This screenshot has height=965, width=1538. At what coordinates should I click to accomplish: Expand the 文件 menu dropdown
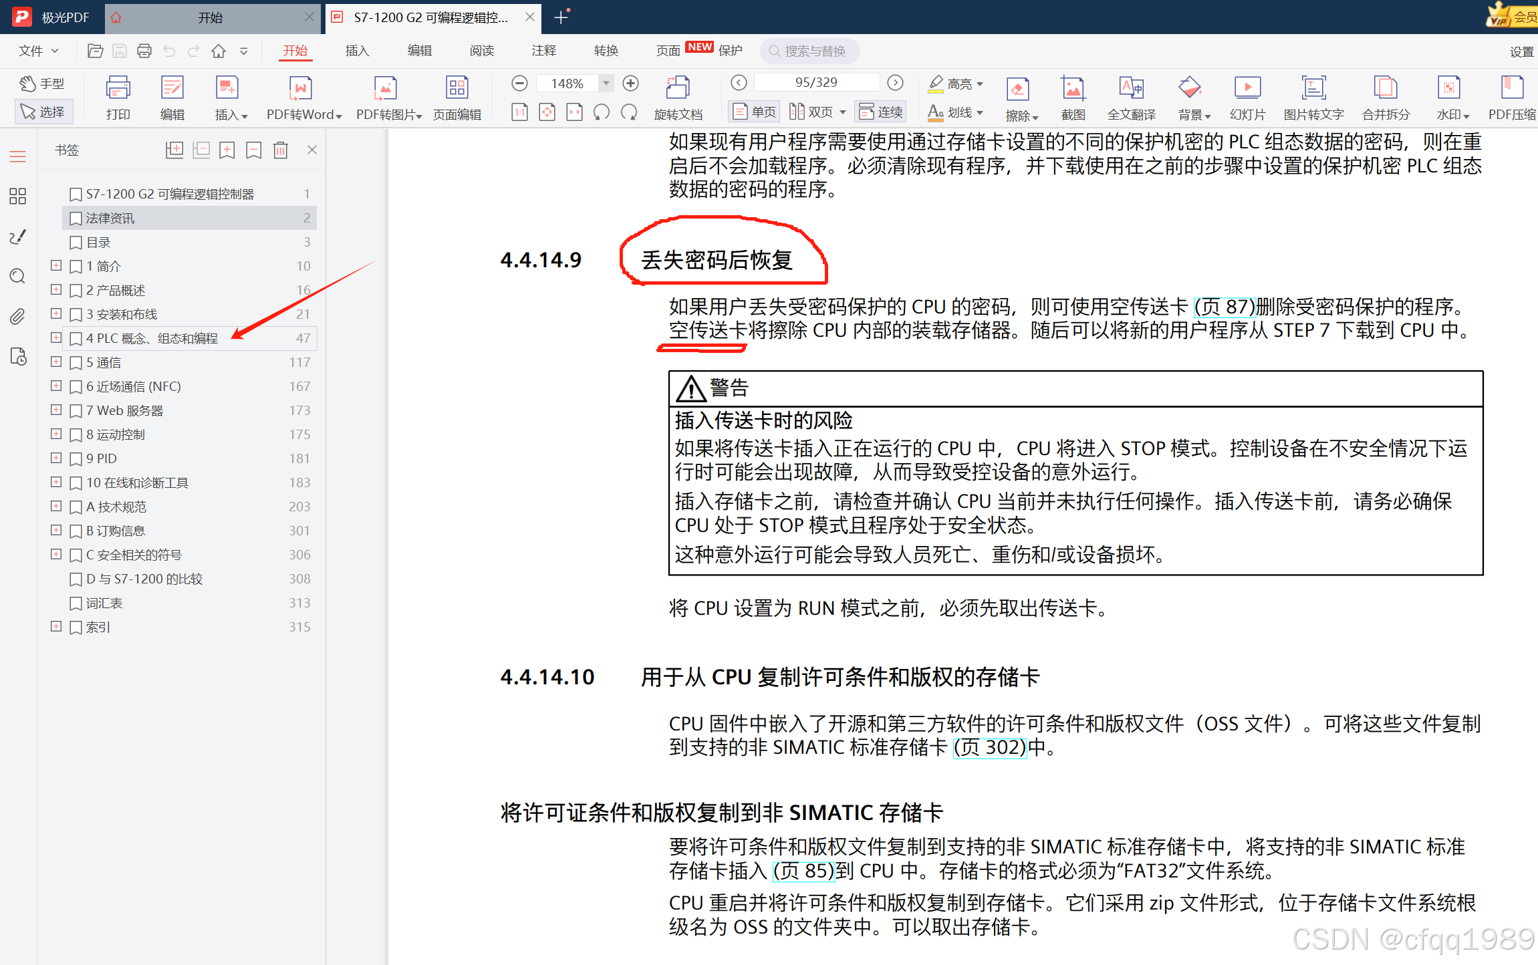pos(39,51)
